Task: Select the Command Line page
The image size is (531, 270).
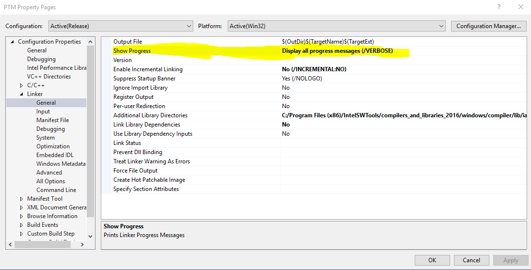Action: [56, 190]
